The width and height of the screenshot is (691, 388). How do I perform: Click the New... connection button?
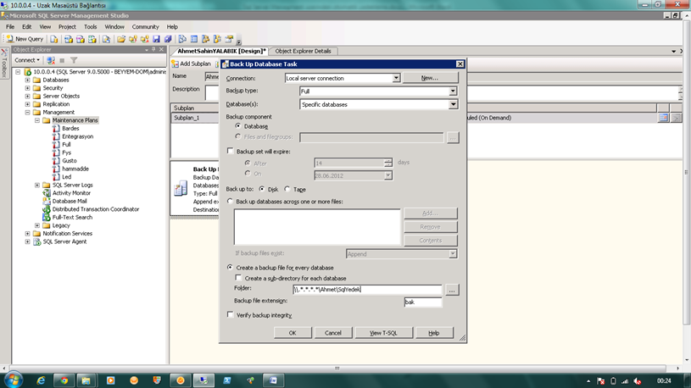[x=430, y=78]
